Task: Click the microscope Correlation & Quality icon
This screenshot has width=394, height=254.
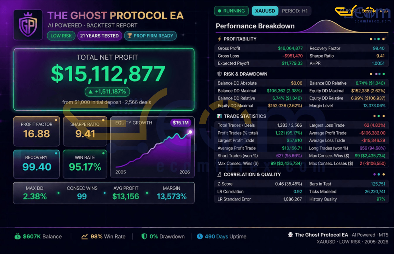Action: 219,174
